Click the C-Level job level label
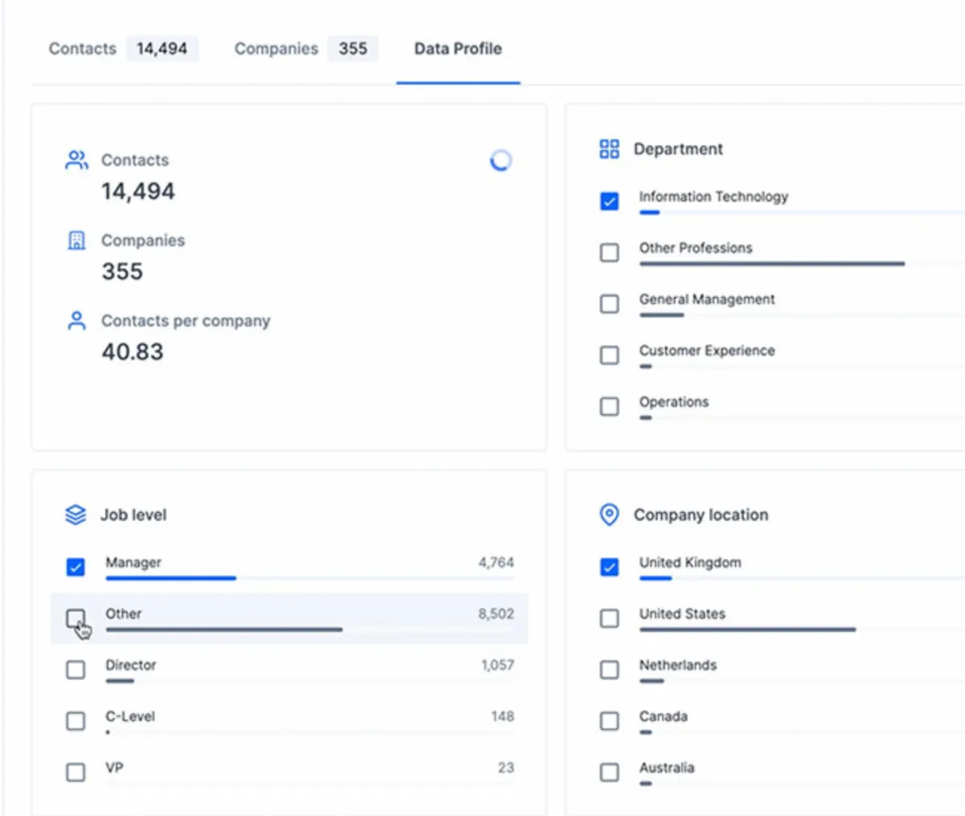This screenshot has height=816, width=965. (x=130, y=716)
